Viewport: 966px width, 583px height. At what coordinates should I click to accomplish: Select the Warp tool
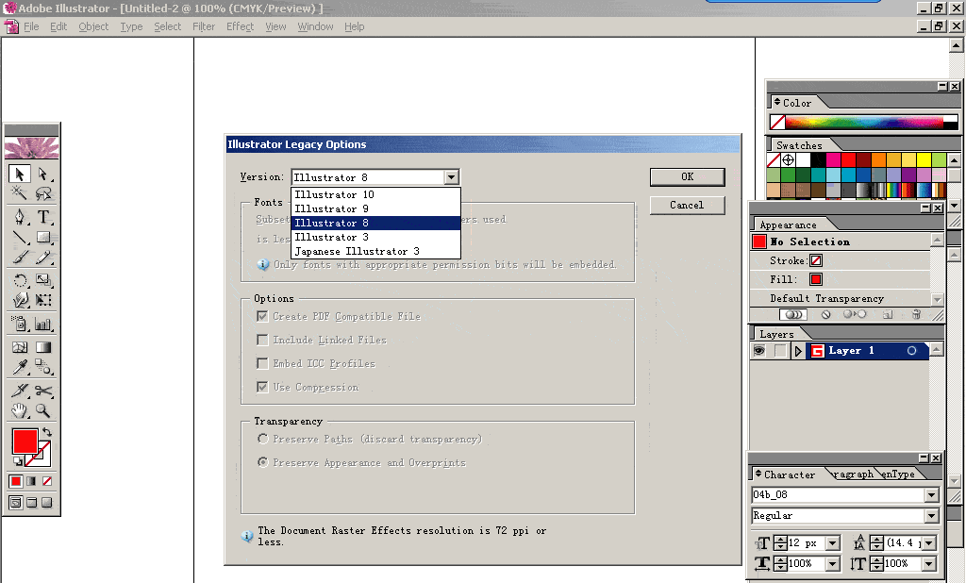19,300
